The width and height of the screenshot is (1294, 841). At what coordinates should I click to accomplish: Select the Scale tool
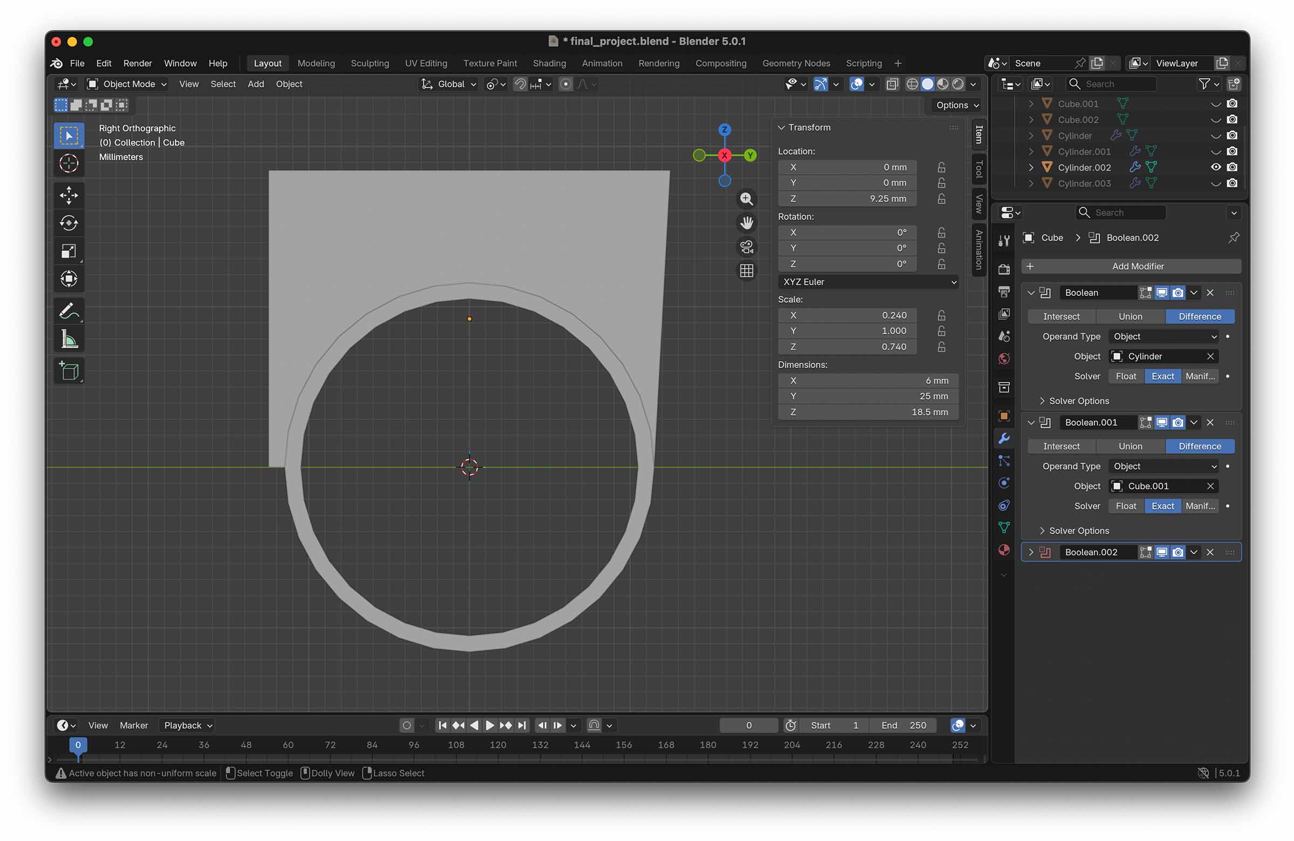pos(68,251)
